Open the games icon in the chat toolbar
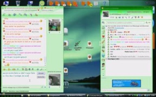Screen dimensions: 156x97 click(31, 15)
